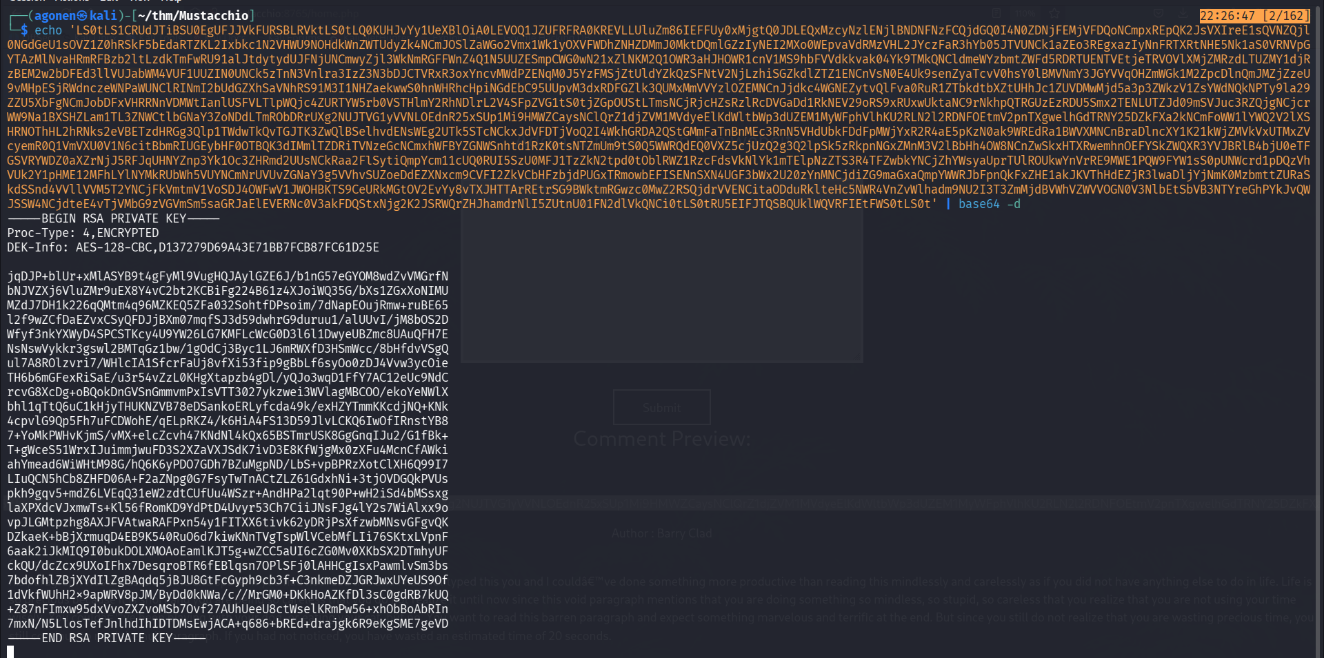This screenshot has height=658, width=1324.
Task: Click the BEGIN RSA PRIVATE KEY line
Action: 113,218
